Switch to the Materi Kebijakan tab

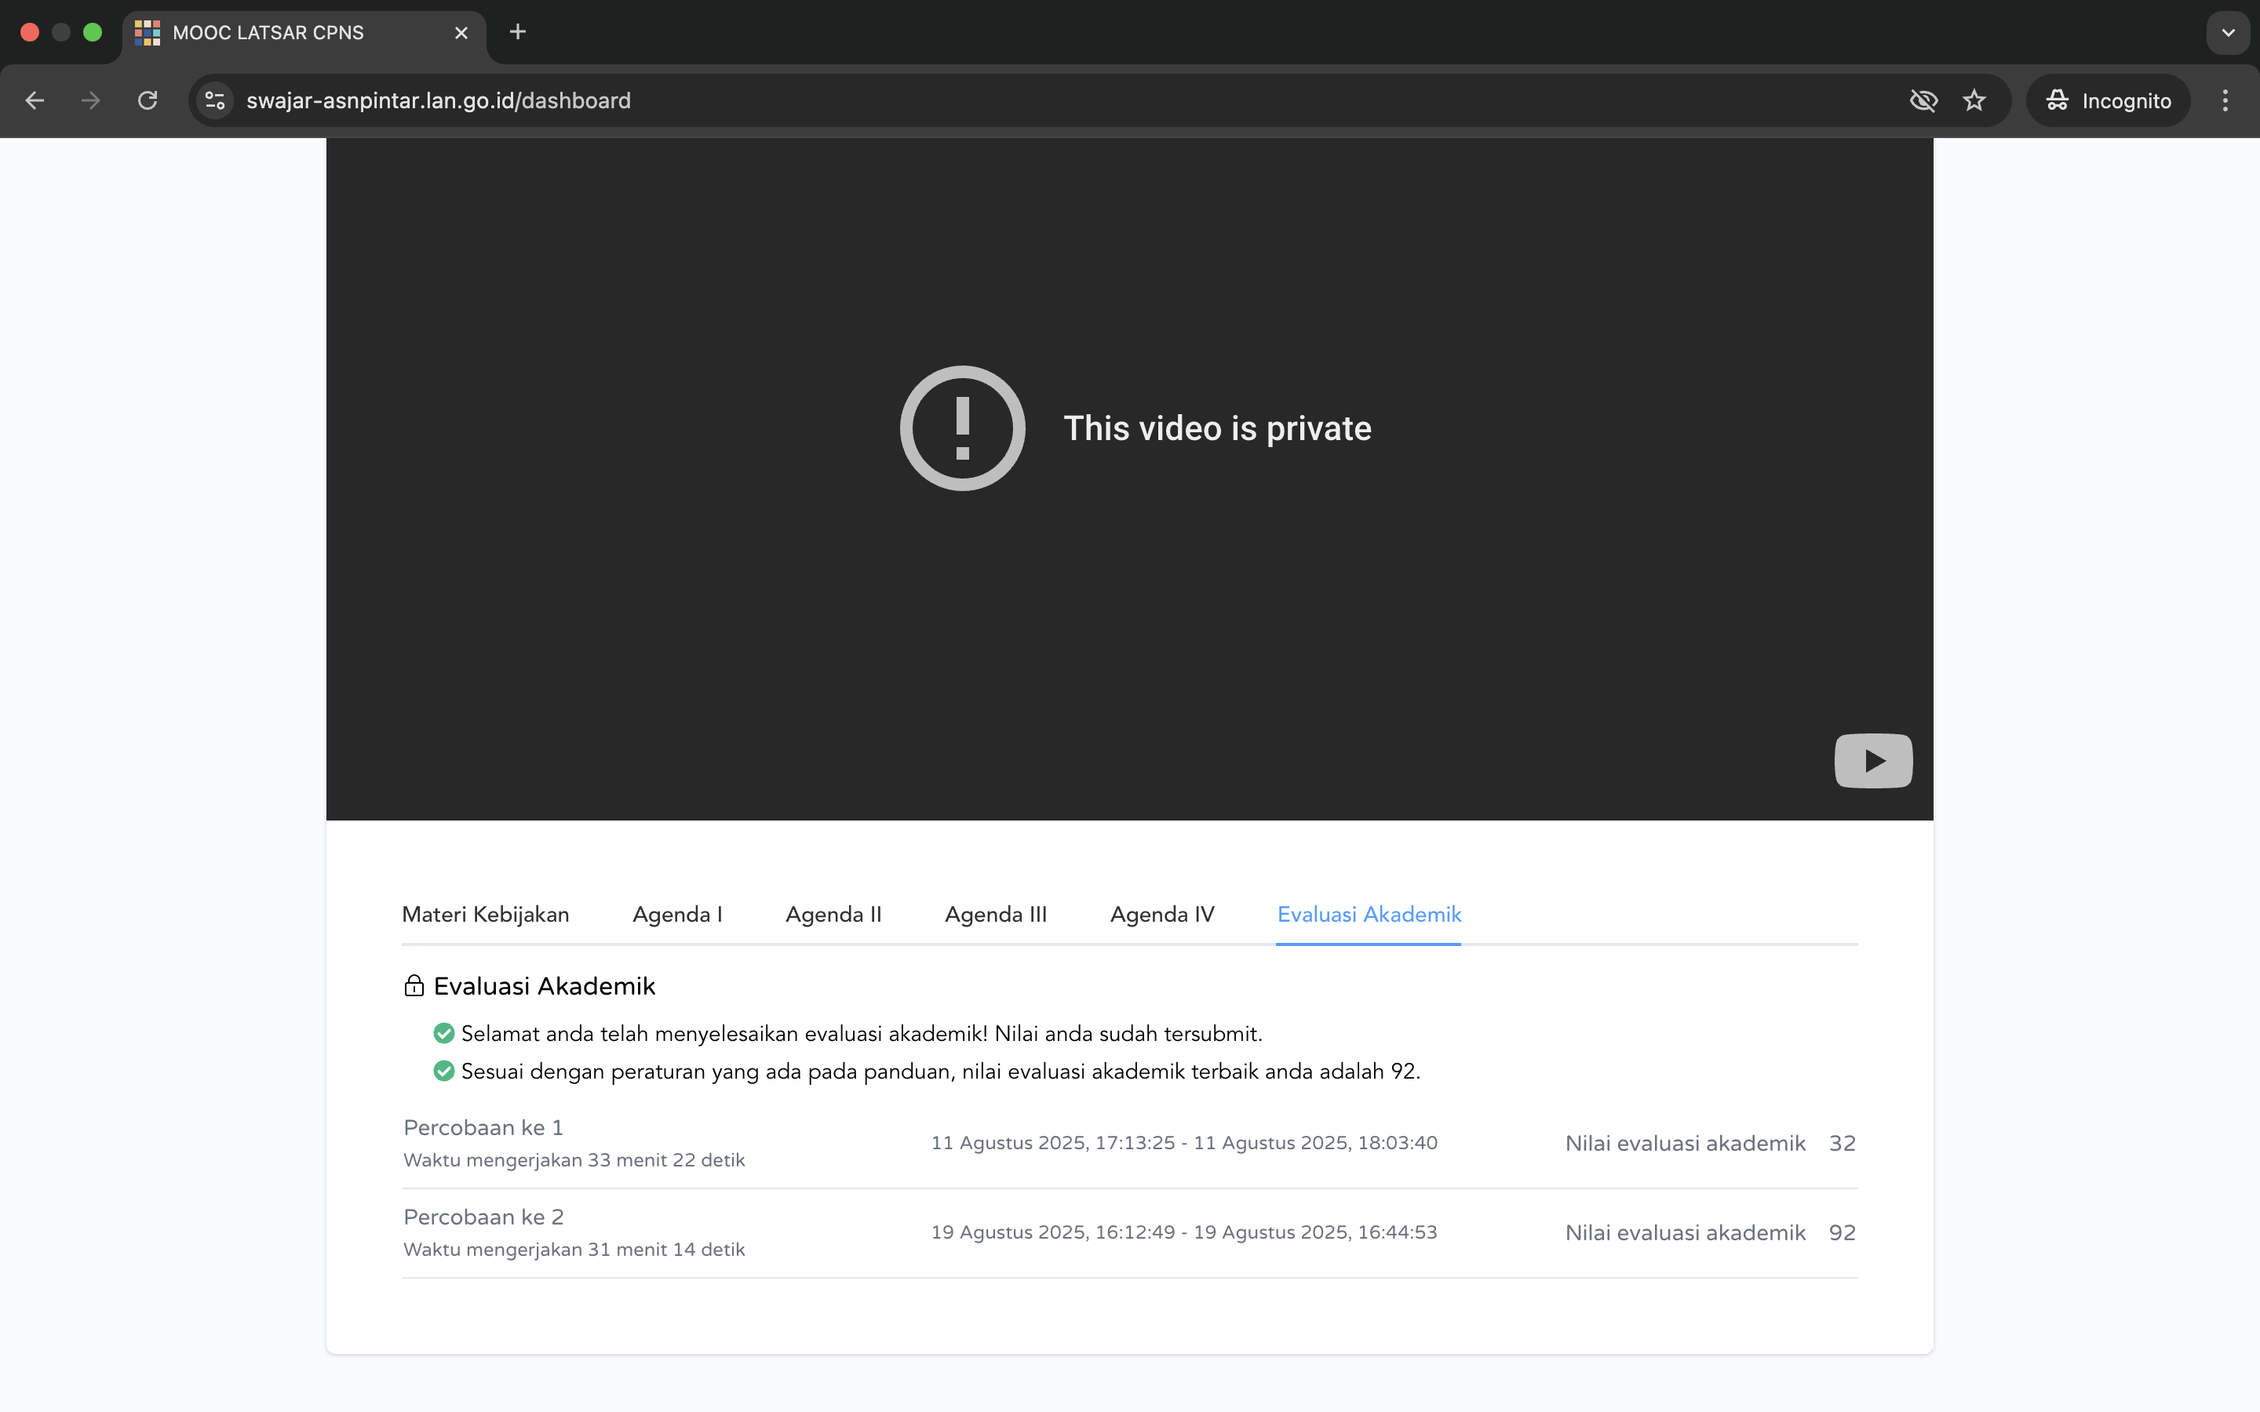pyautogui.click(x=485, y=914)
